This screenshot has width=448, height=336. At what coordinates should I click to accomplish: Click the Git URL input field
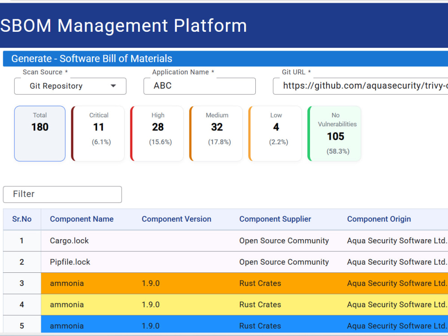tap(360, 86)
